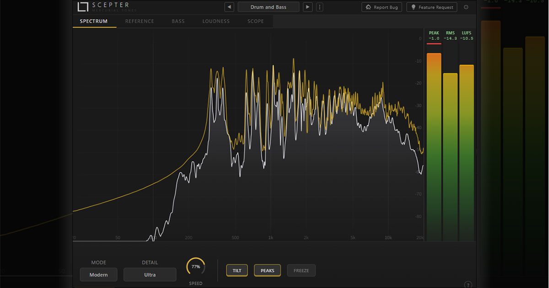Enable the FREEZE option

tap(301, 271)
